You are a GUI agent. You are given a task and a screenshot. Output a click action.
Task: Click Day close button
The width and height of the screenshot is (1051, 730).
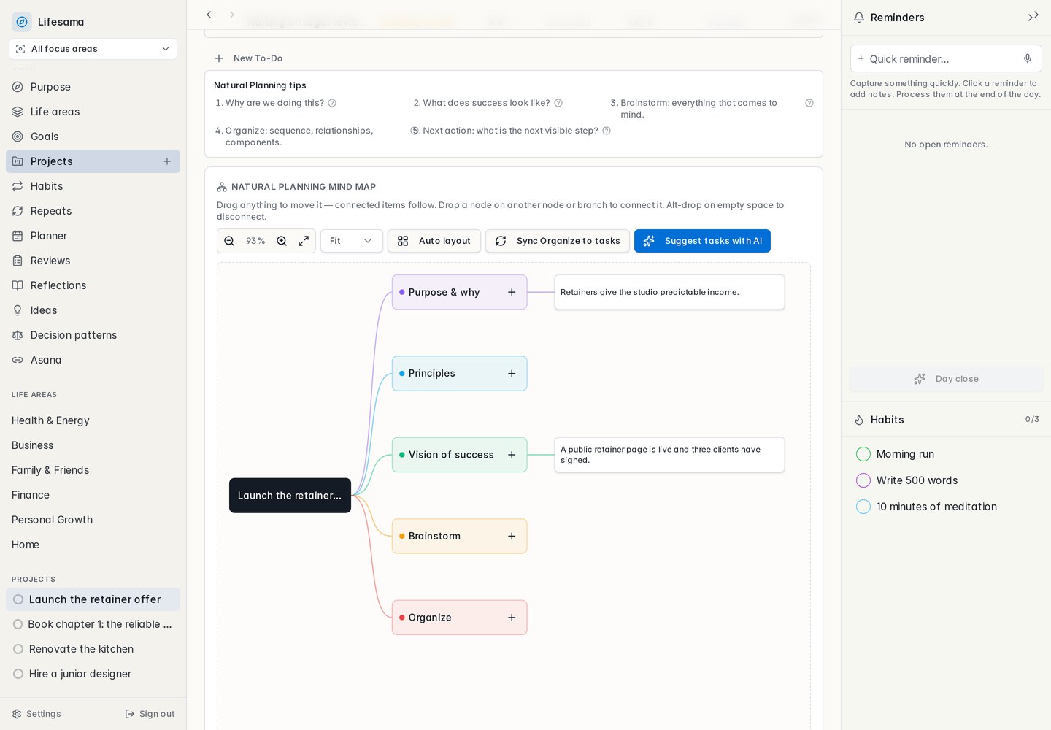946,379
